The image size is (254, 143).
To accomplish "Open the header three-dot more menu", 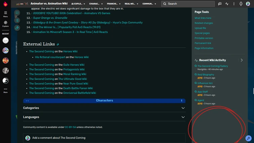I will pos(234,4).
